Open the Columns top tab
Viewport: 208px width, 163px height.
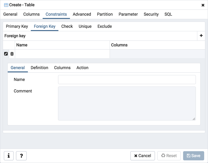pyautogui.click(x=31, y=14)
